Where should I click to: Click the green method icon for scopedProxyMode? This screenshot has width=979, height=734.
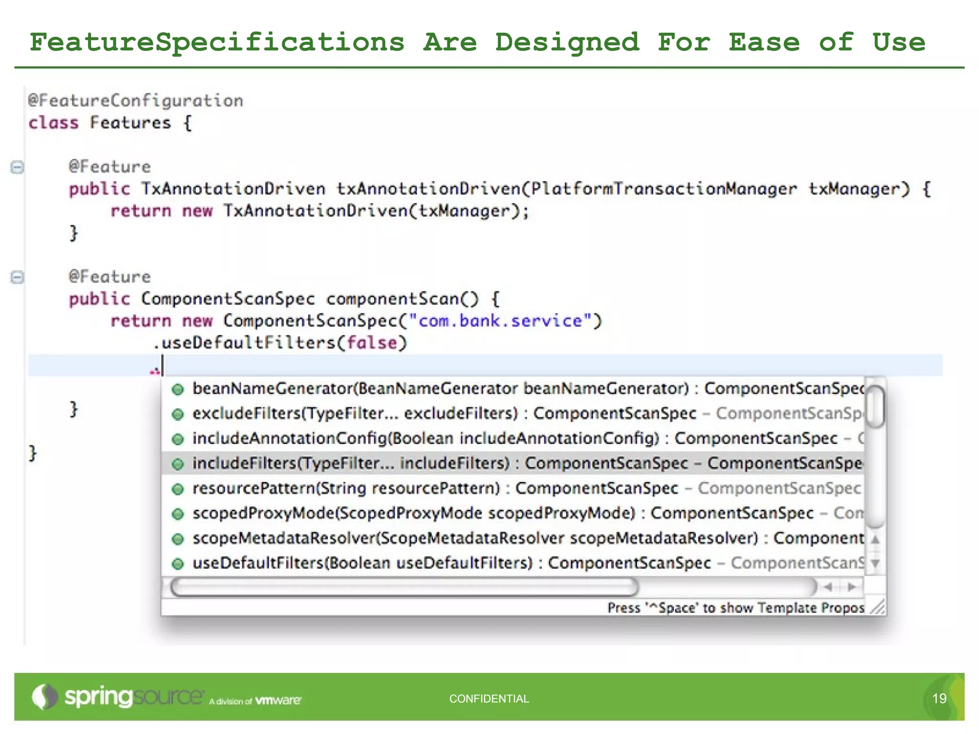[x=178, y=514]
